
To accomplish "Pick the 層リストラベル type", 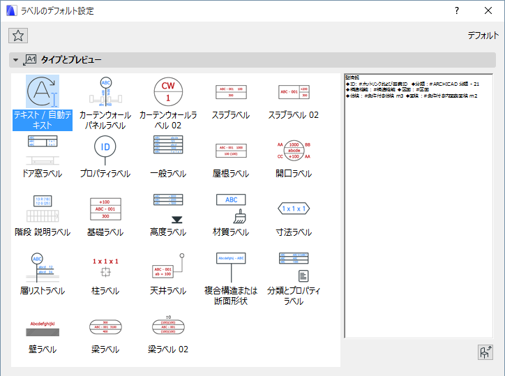I will [43, 274].
